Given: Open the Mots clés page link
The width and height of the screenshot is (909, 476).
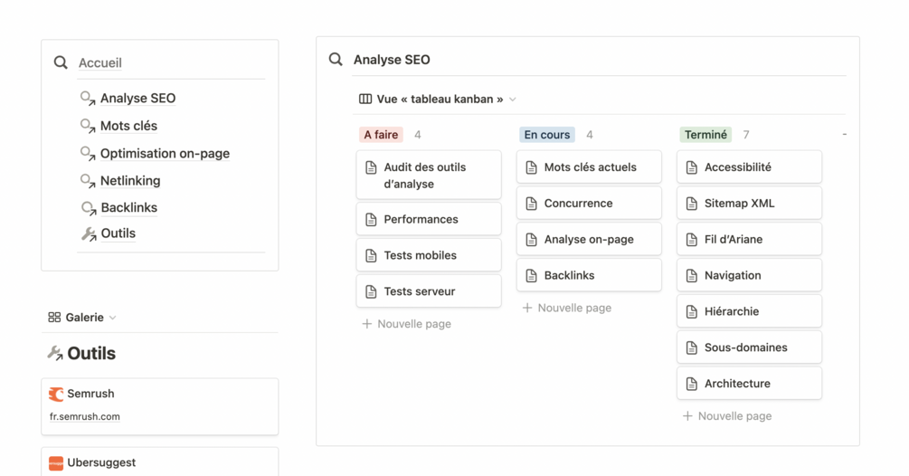Looking at the screenshot, I should pyautogui.click(x=128, y=126).
